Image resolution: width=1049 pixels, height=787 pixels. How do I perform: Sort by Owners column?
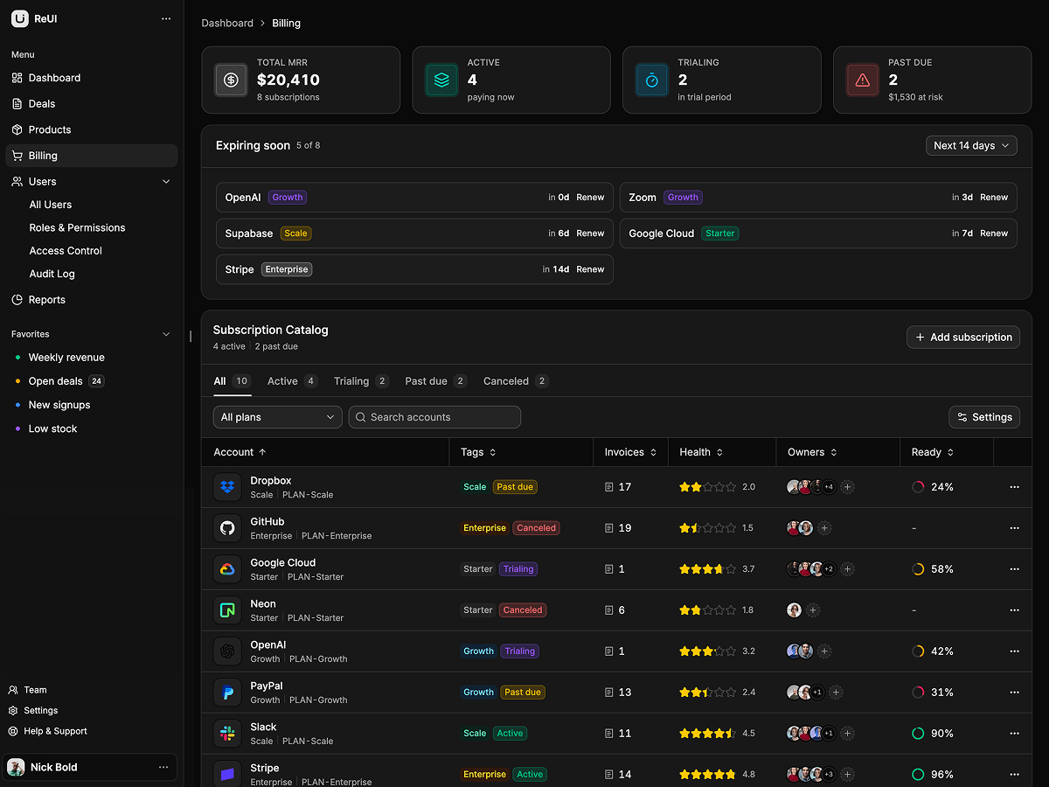click(812, 452)
